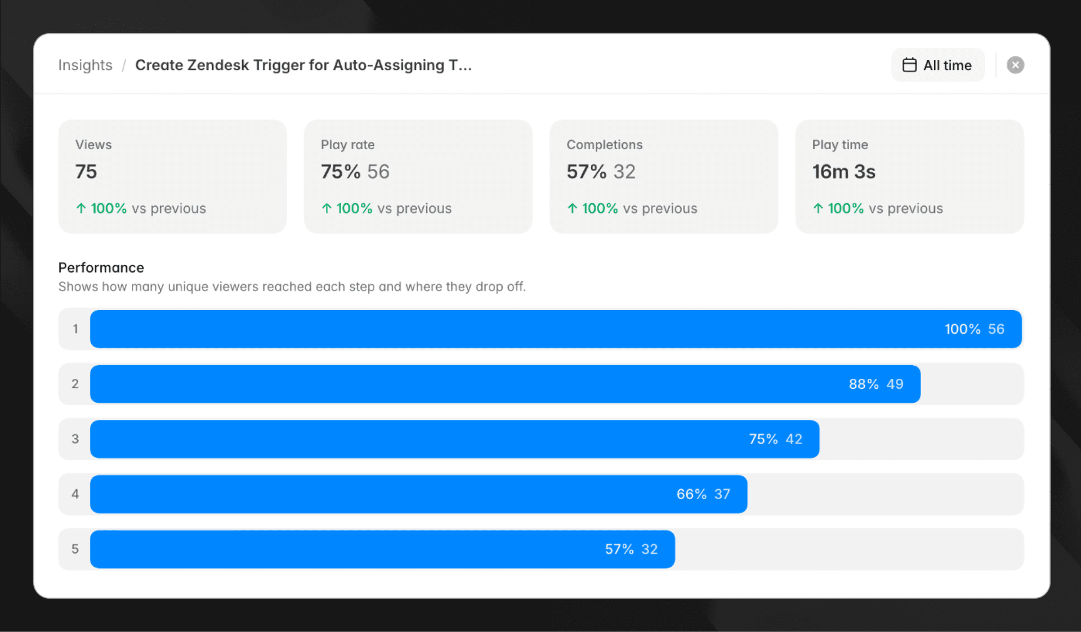The height and width of the screenshot is (632, 1081).
Task: Click the Play time stat card
Action: [909, 176]
